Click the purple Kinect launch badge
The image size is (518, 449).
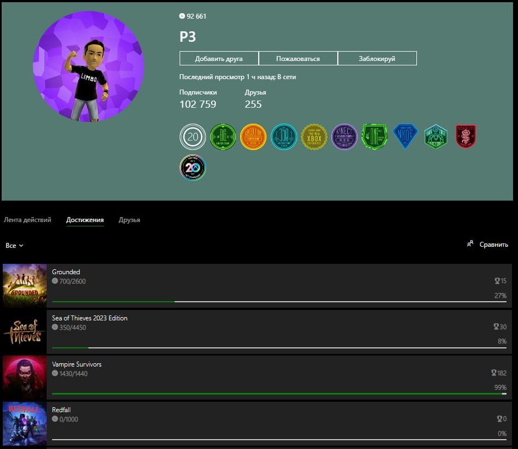[x=344, y=136]
